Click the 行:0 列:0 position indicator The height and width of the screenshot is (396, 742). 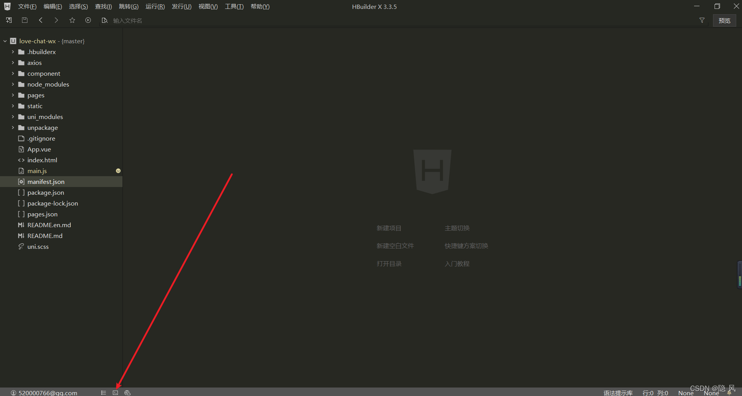click(655, 393)
